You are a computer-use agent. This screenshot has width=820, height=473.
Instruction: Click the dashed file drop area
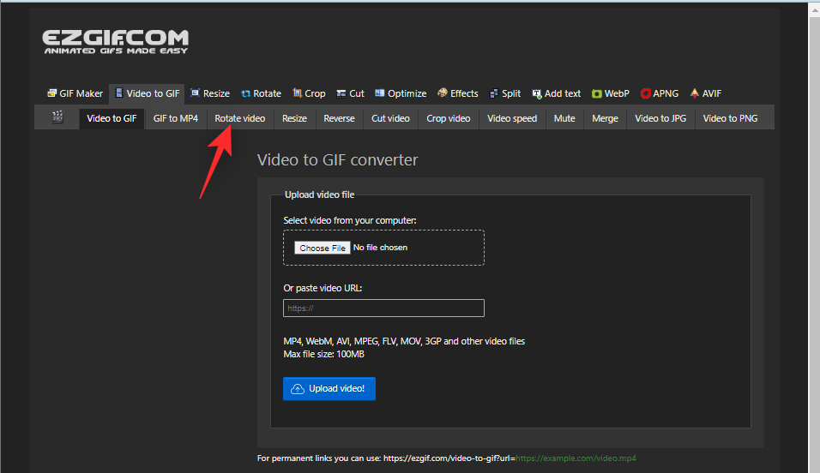pyautogui.click(x=383, y=248)
